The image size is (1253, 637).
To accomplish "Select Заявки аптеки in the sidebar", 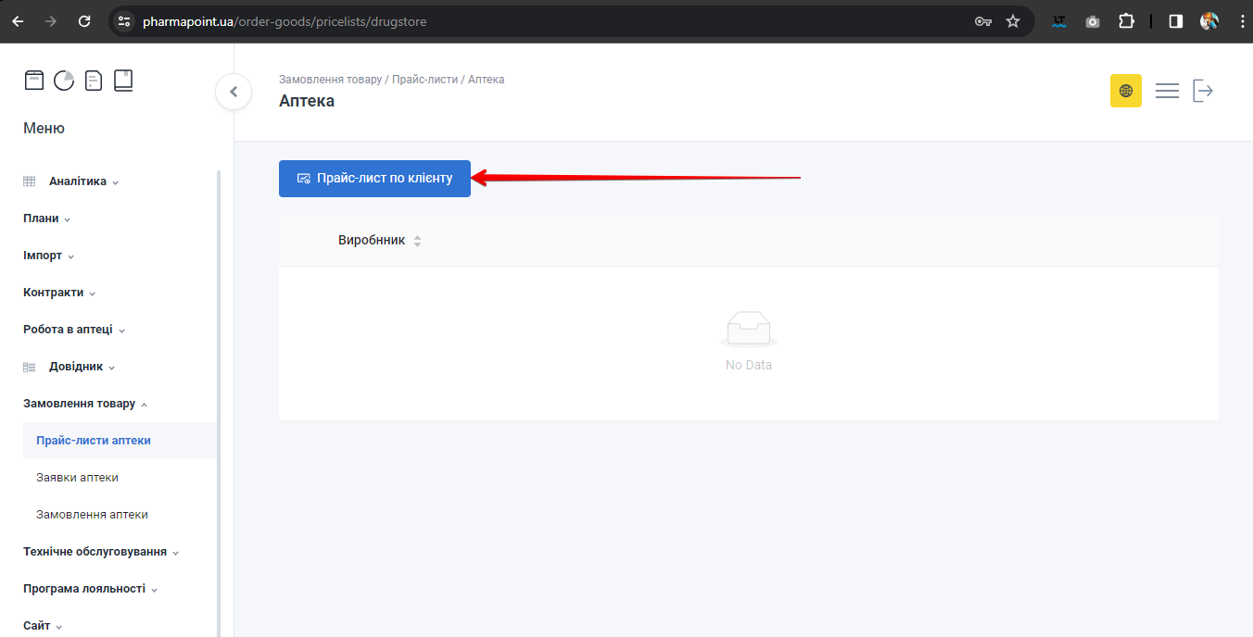I will coord(77,478).
